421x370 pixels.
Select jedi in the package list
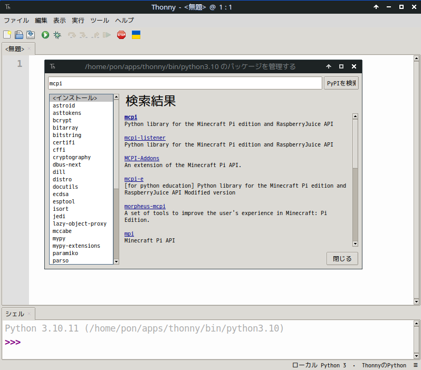pos(81,216)
